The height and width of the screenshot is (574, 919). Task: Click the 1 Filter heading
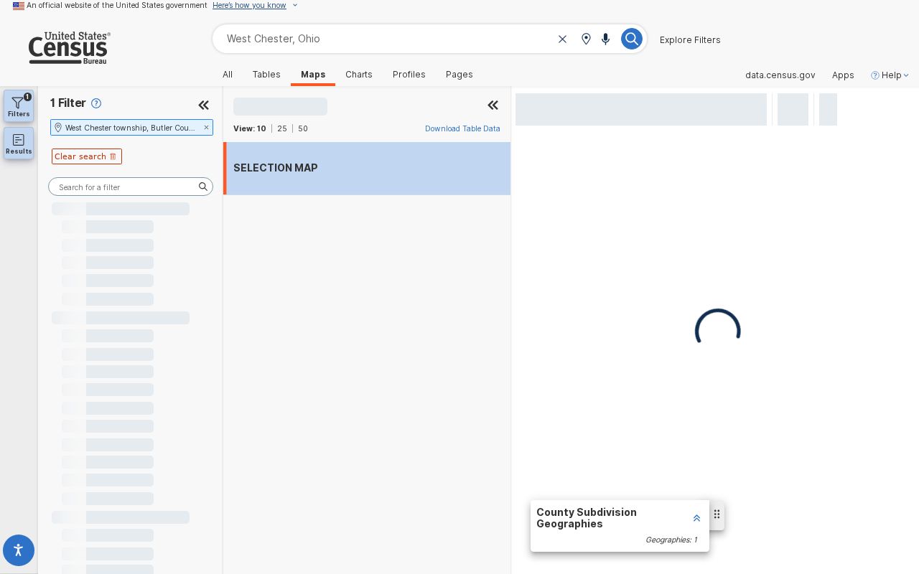(x=68, y=103)
